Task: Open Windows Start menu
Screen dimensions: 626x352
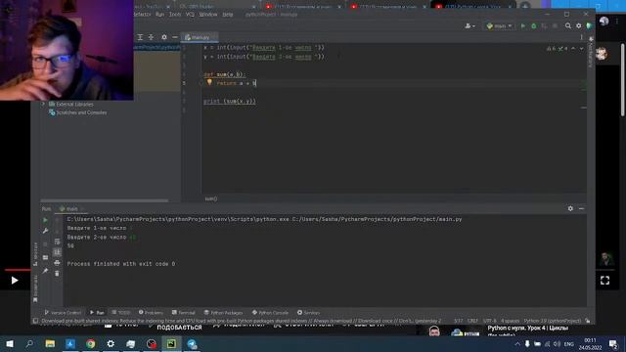Action: coord(10,343)
